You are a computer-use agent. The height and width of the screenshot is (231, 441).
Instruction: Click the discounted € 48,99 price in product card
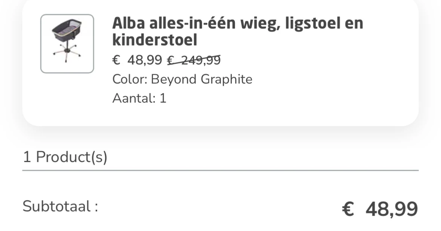click(137, 60)
